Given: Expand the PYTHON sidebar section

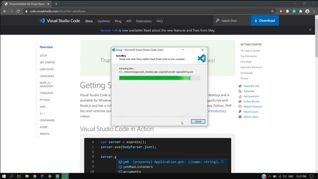Looking at the screenshot, I should [45, 100].
